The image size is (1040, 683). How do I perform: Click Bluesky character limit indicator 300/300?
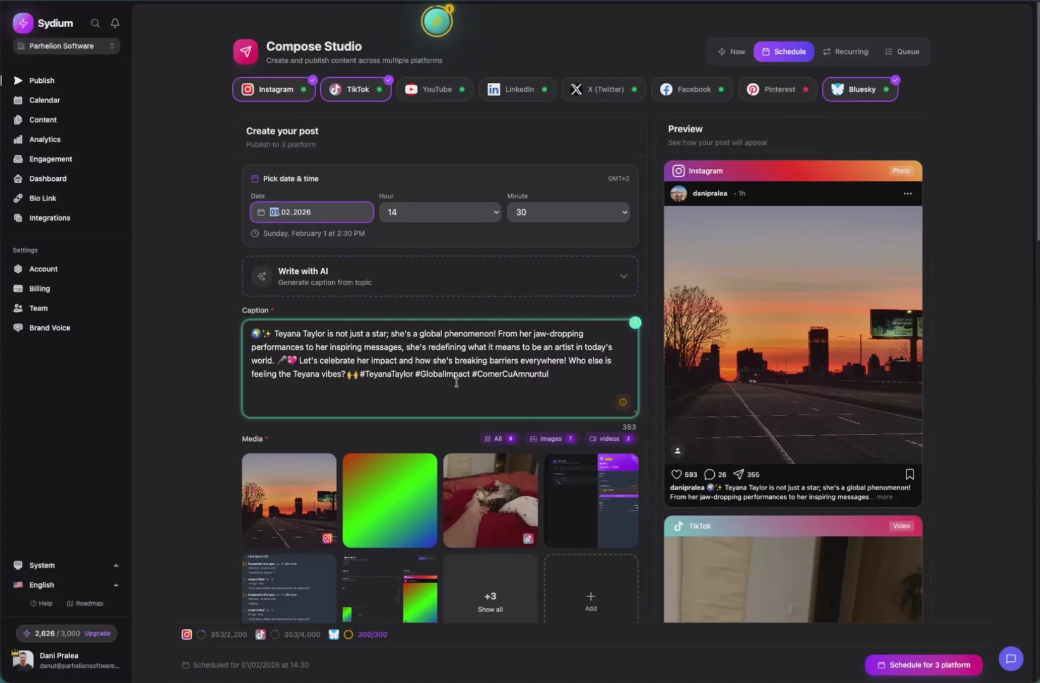[x=358, y=634]
